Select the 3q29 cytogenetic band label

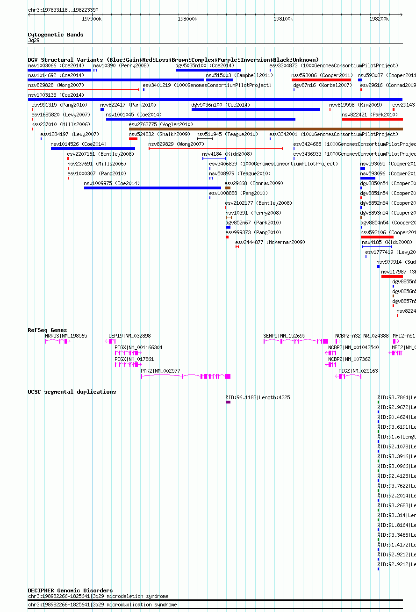point(34,41)
